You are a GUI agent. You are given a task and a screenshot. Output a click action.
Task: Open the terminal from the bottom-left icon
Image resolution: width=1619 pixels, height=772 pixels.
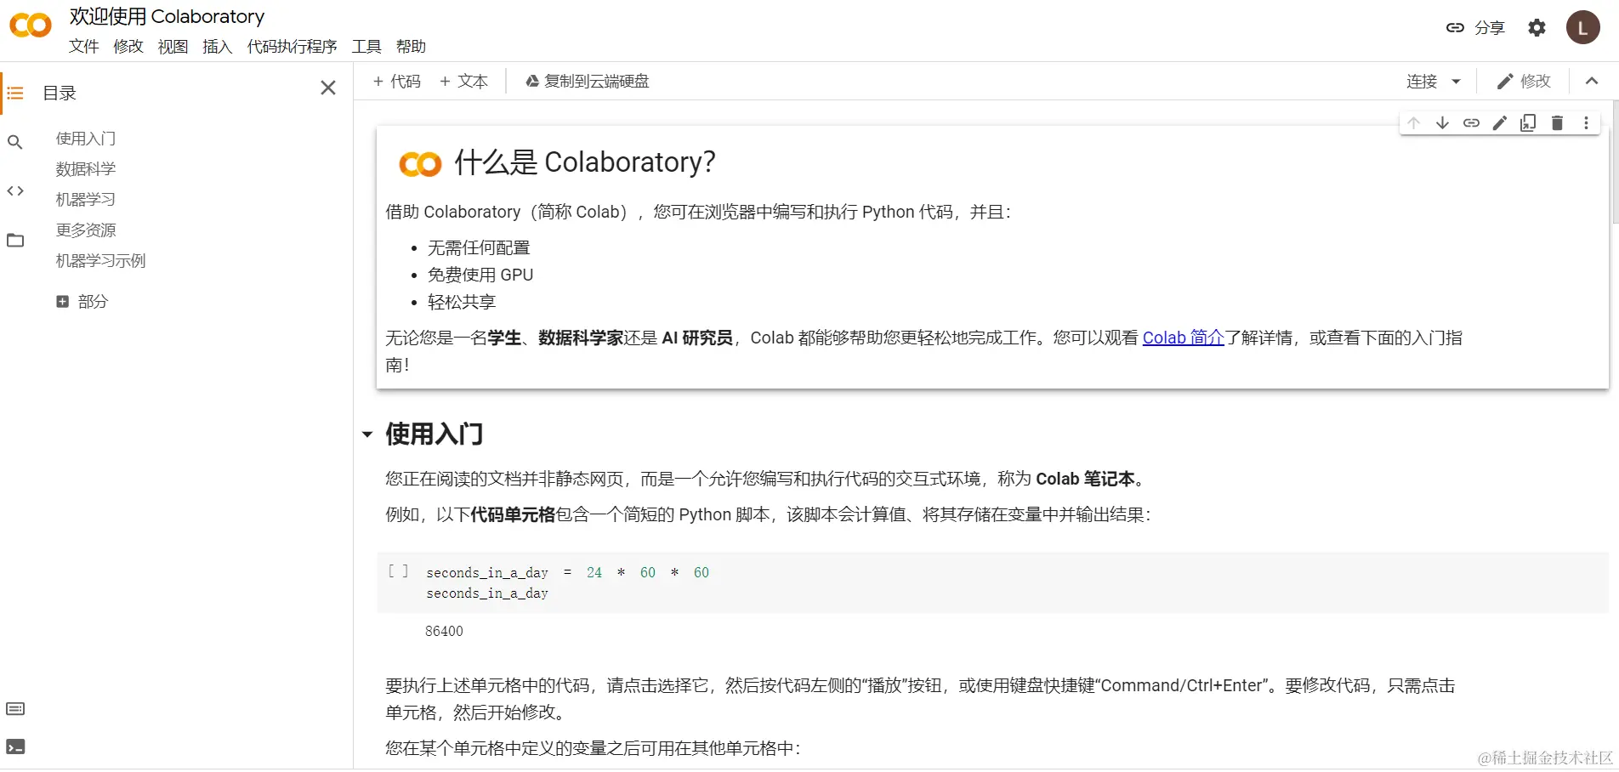pos(15,747)
